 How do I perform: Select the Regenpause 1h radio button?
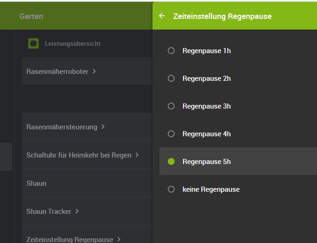(x=171, y=51)
